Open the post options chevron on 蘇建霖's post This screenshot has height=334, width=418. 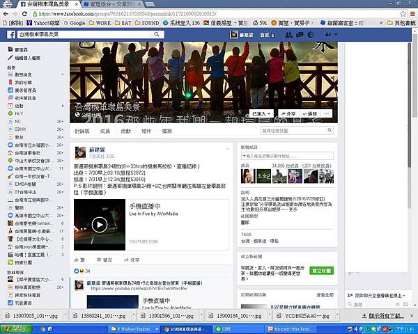coord(227,149)
